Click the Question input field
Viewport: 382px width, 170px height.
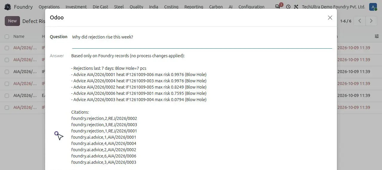tap(202, 41)
